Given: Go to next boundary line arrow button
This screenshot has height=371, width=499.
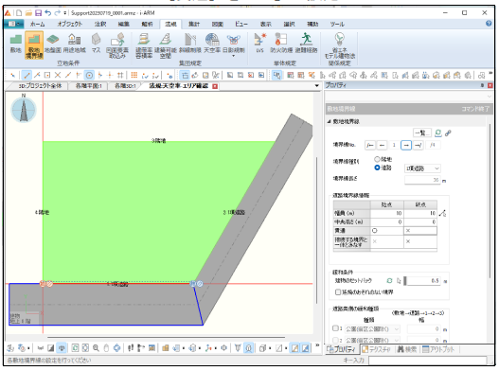Looking at the screenshot, I should click(406, 145).
